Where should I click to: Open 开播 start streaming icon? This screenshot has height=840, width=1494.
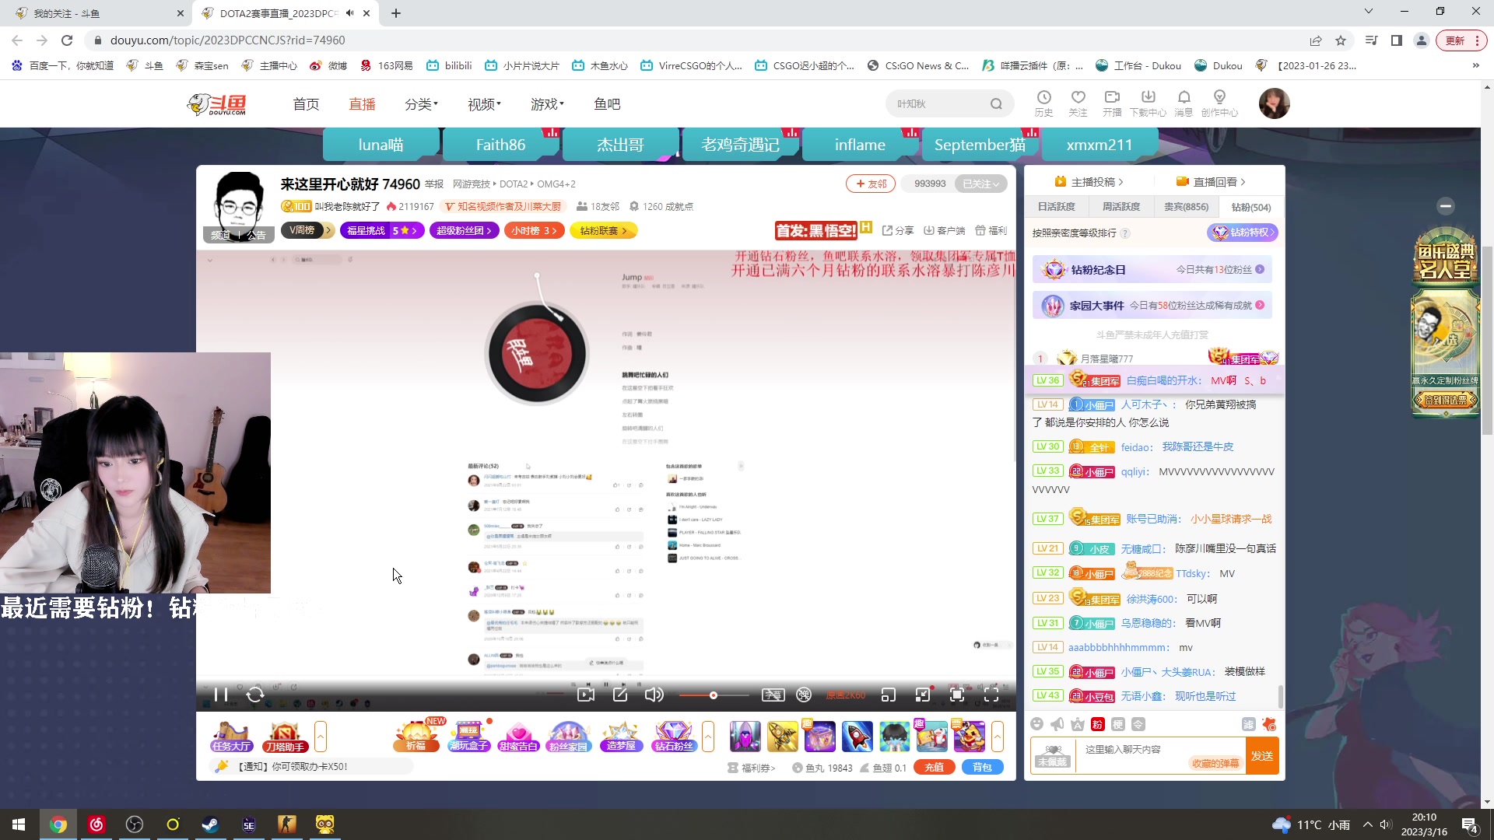(x=1112, y=103)
